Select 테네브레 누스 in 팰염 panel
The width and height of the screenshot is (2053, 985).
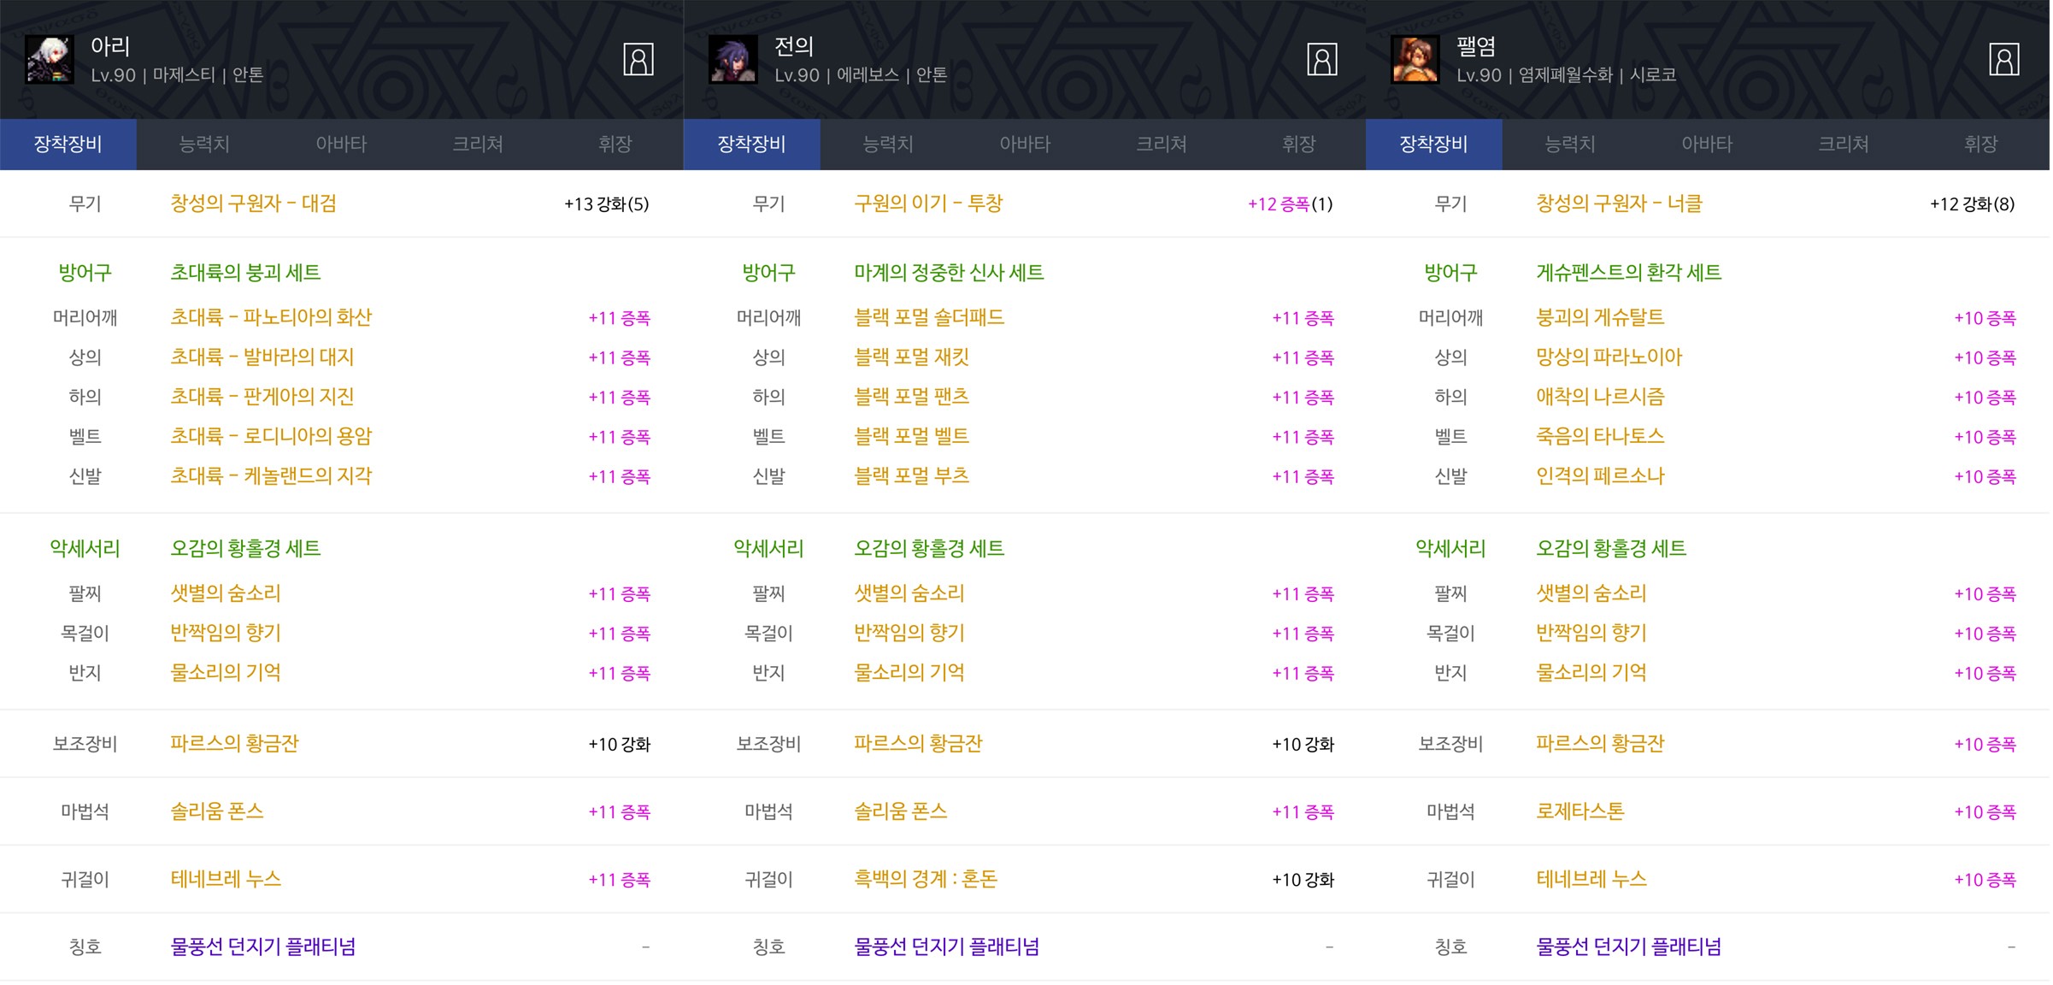1591,879
